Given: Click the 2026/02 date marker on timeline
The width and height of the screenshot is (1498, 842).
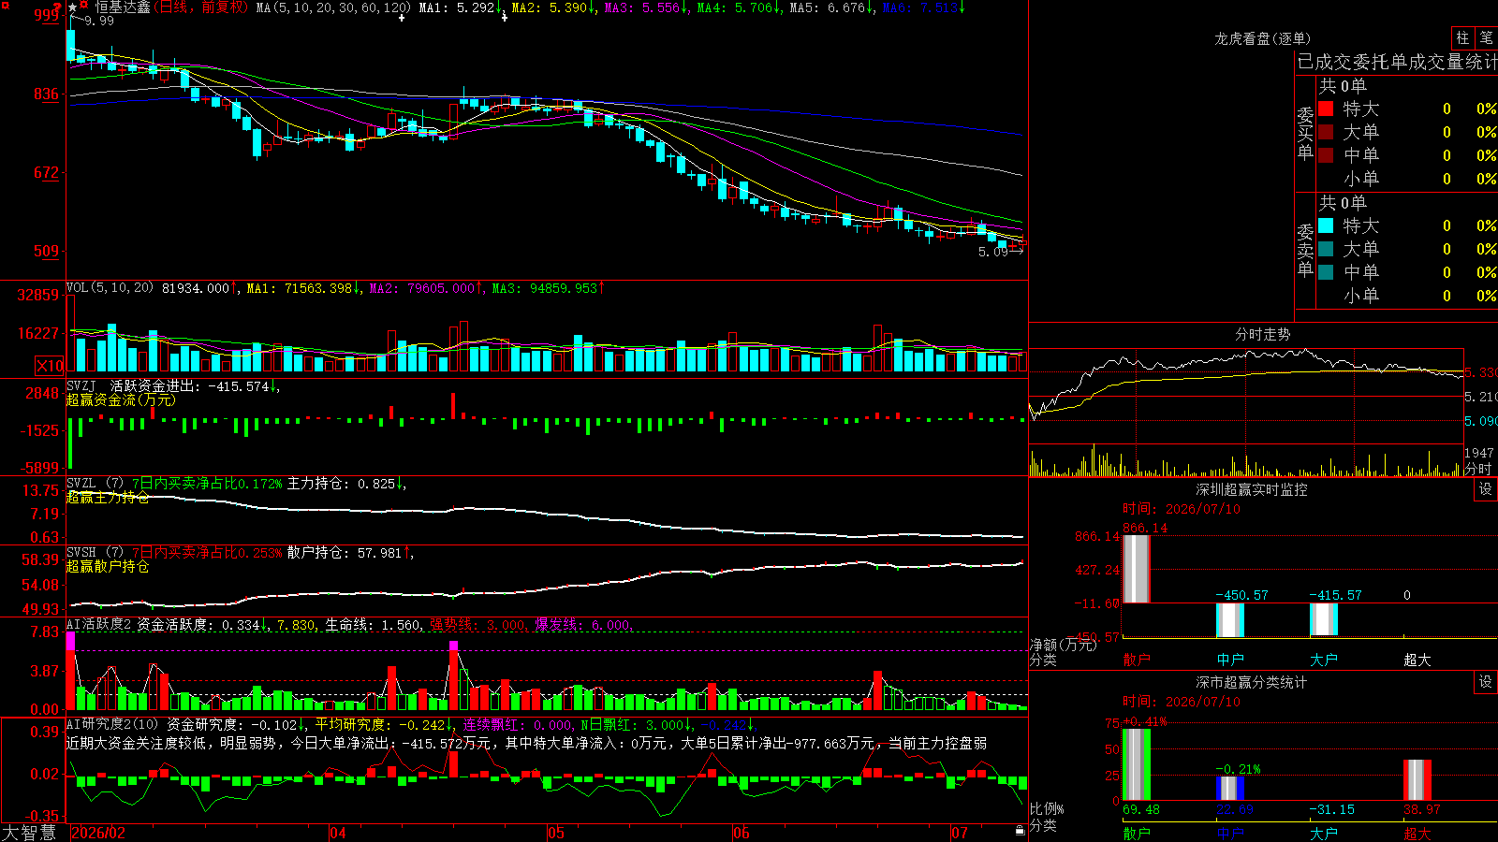Looking at the screenshot, I should point(98,833).
